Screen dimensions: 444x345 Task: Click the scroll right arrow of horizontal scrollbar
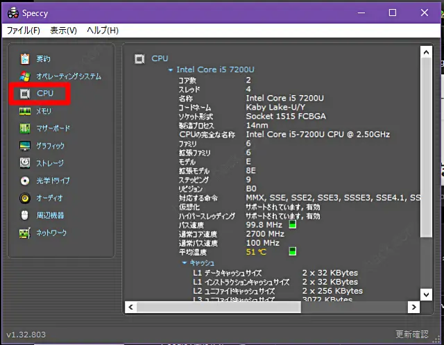(414, 307)
